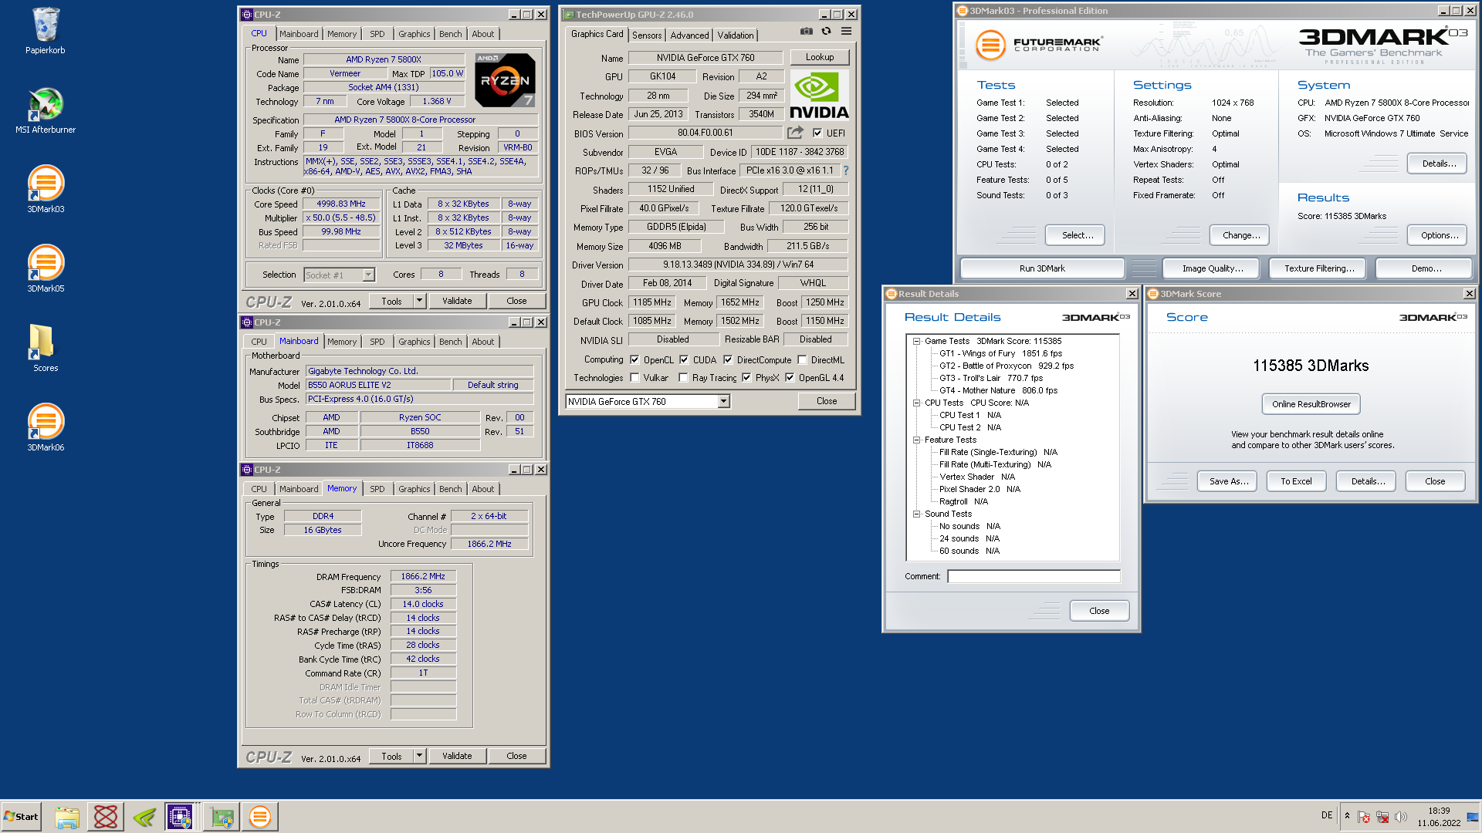Click Change button under Settings
Image resolution: width=1482 pixels, height=833 pixels.
click(x=1240, y=235)
